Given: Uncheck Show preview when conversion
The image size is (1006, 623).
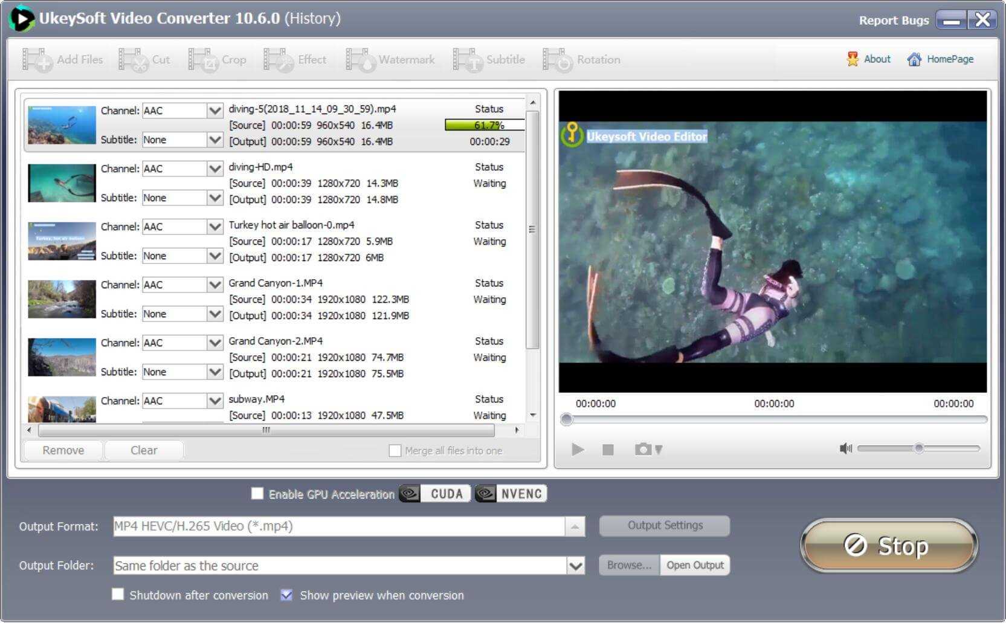Looking at the screenshot, I should [286, 595].
